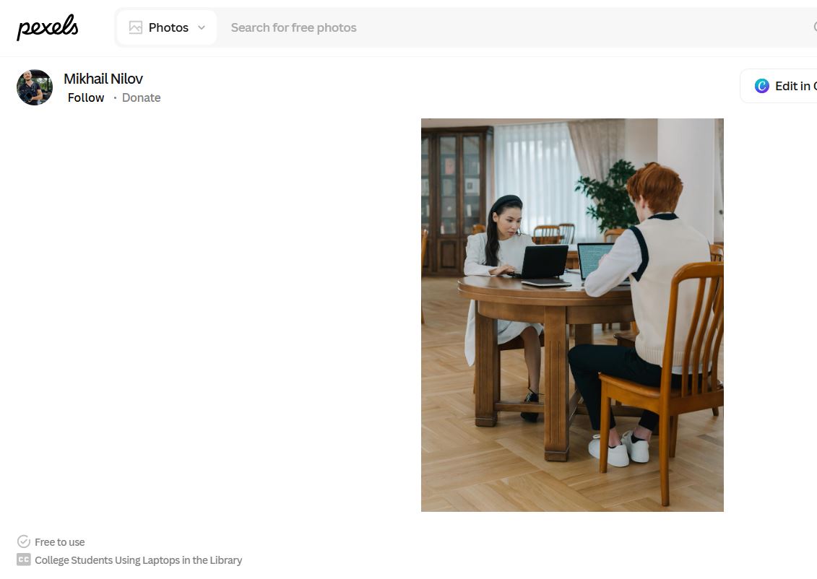Open Mikhail Nilov's profile avatar
Screen dimensions: 817x579
pos(35,87)
